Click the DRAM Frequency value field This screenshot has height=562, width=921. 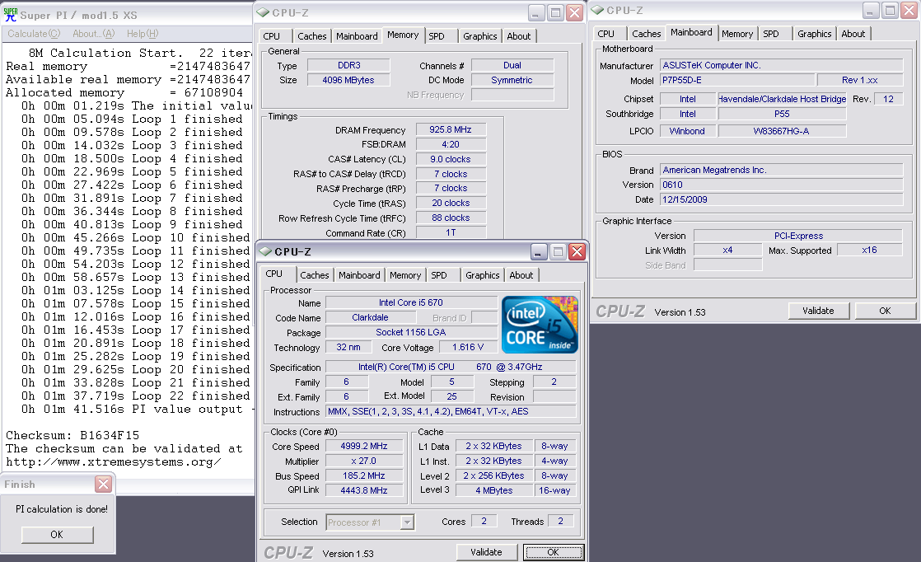[x=451, y=130]
